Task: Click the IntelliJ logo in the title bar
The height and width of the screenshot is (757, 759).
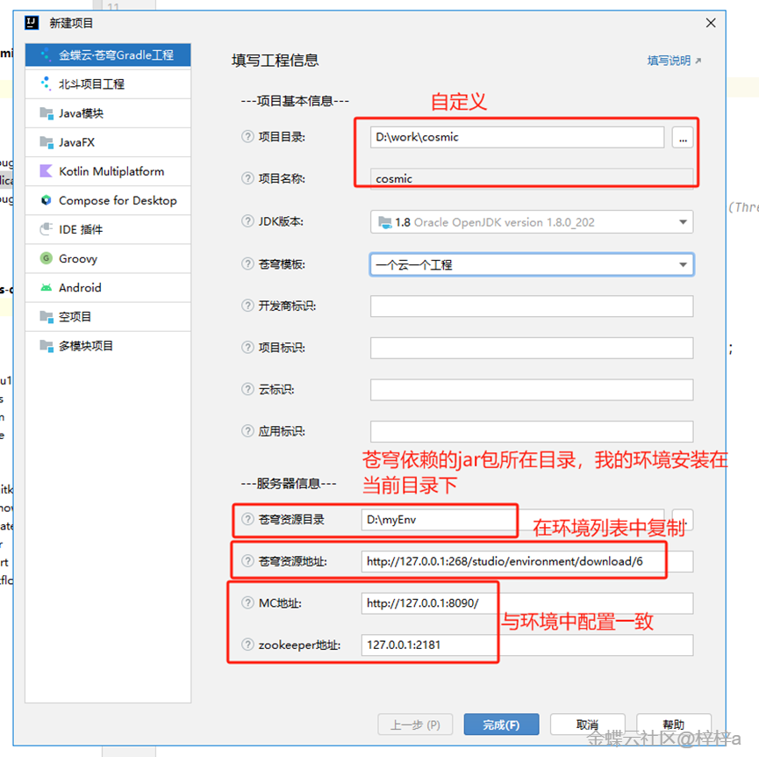Action: pyautogui.click(x=32, y=22)
